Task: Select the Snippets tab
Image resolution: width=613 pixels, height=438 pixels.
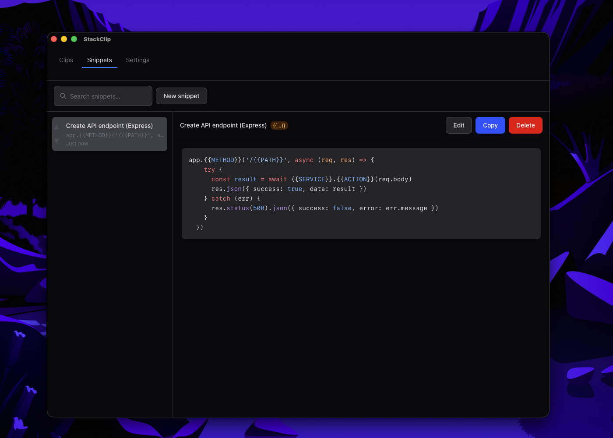Action: click(x=99, y=60)
